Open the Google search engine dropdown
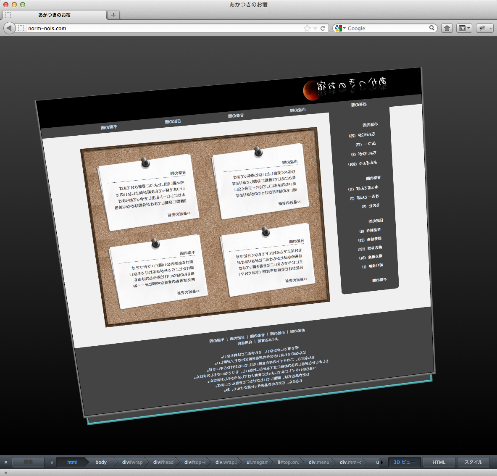The image size is (497, 476). coord(340,28)
